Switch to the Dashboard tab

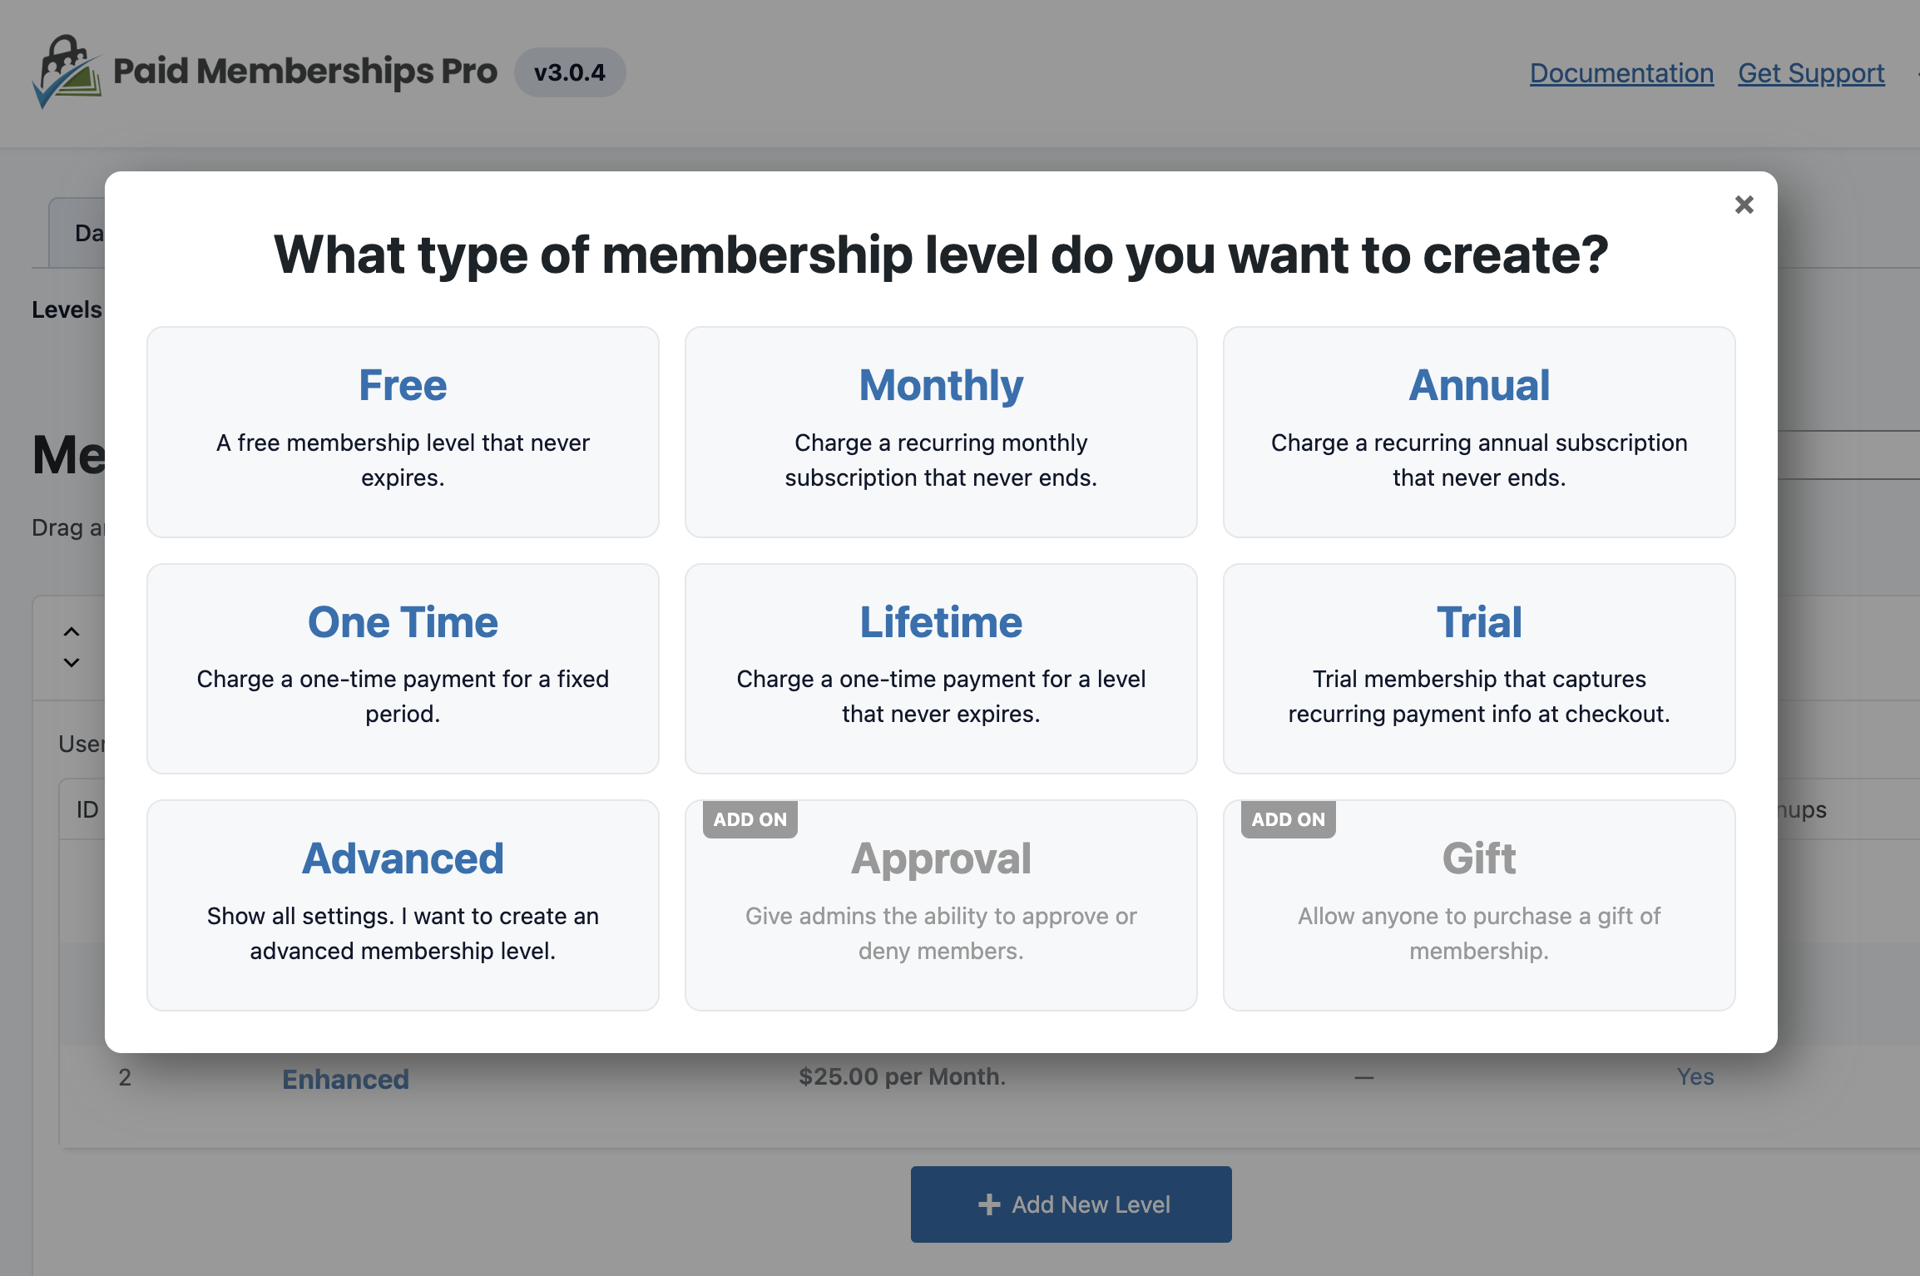tap(92, 233)
